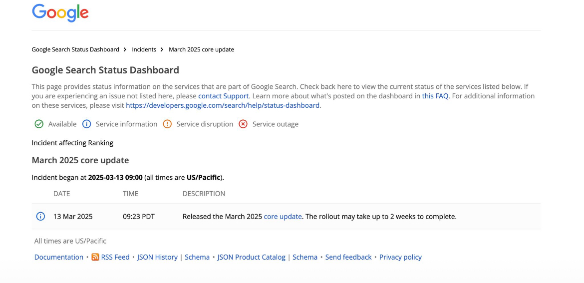Click the red Service outage icon
Screen dimensions: 584x283
coord(243,124)
